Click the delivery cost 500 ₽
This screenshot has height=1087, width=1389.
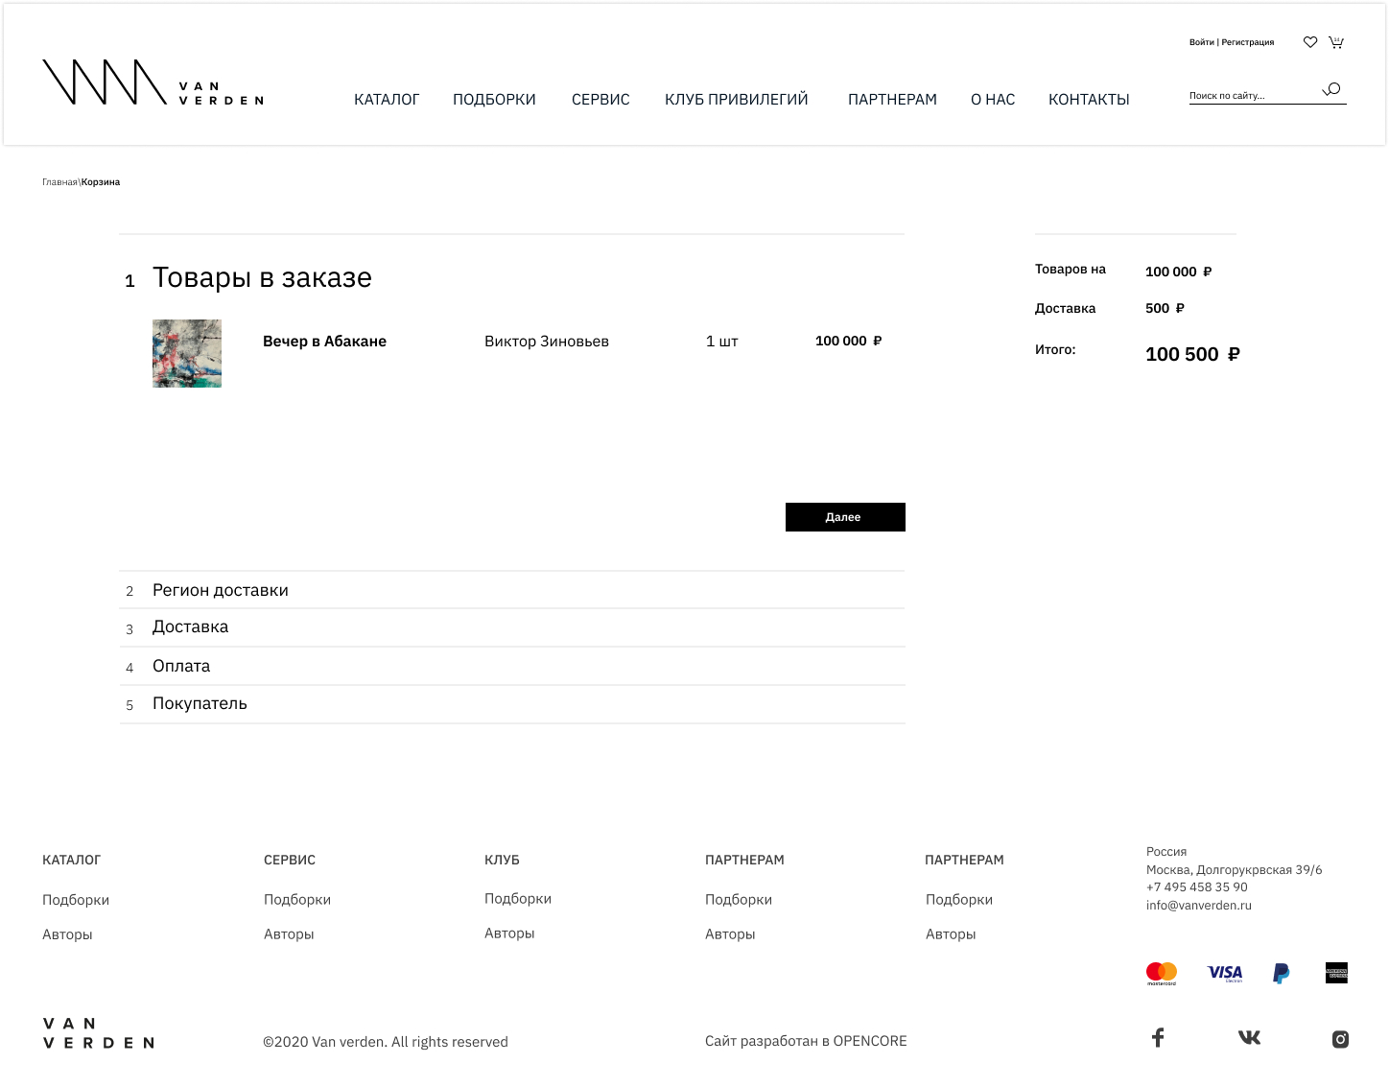tap(1165, 308)
